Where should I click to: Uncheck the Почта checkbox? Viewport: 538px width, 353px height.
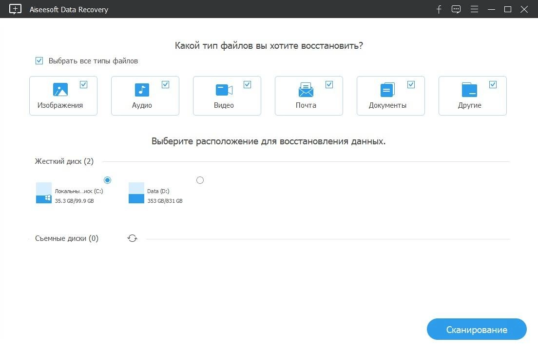[329, 84]
